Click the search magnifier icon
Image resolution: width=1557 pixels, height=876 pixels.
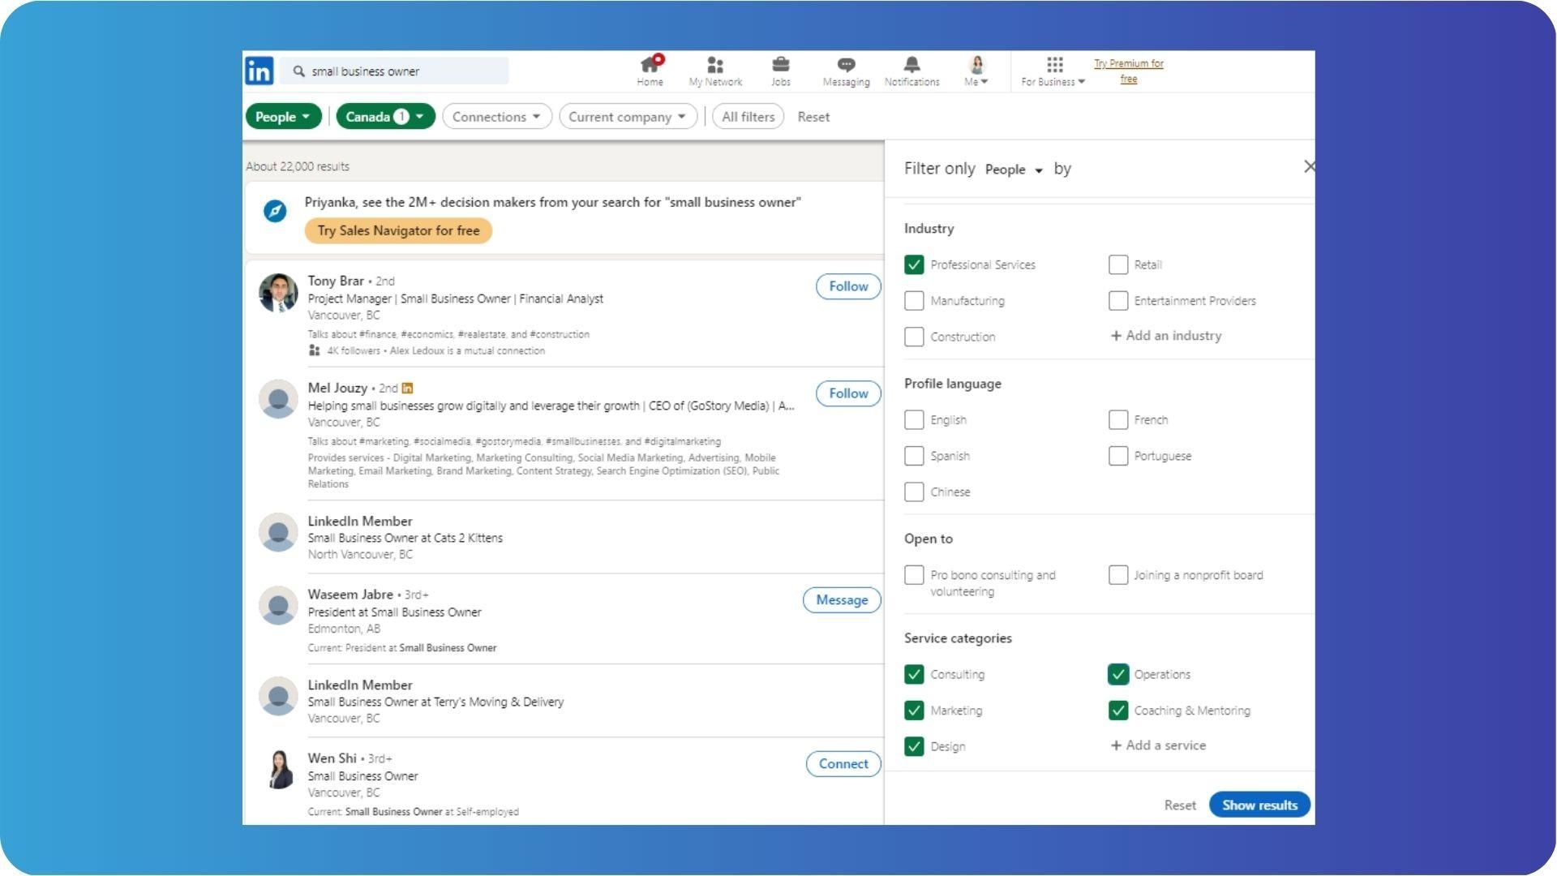point(298,71)
